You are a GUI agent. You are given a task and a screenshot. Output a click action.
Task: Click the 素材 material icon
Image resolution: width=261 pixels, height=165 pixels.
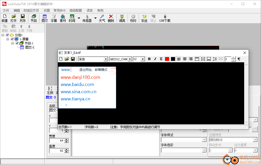[x=63, y=18]
